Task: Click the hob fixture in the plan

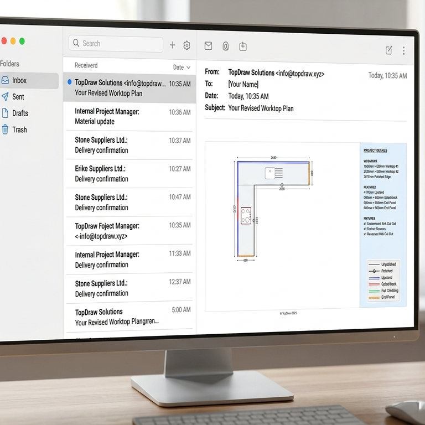Action: tap(246, 215)
